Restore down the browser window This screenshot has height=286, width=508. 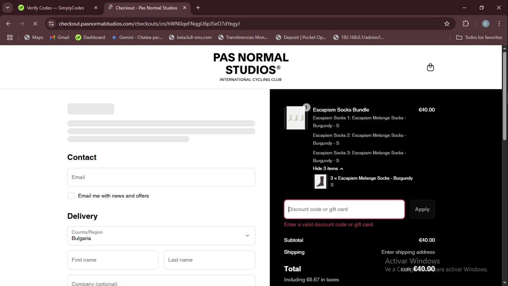click(482, 8)
